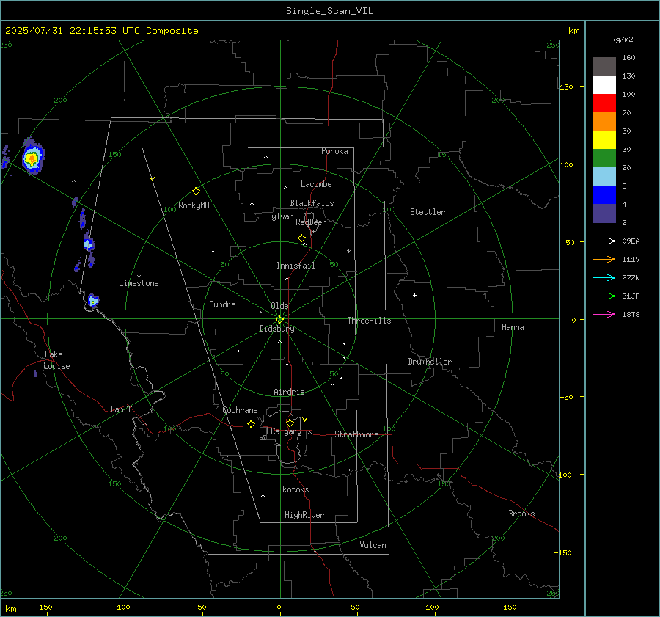Click the Calgary city label
This screenshot has width=660, height=617.
[286, 431]
